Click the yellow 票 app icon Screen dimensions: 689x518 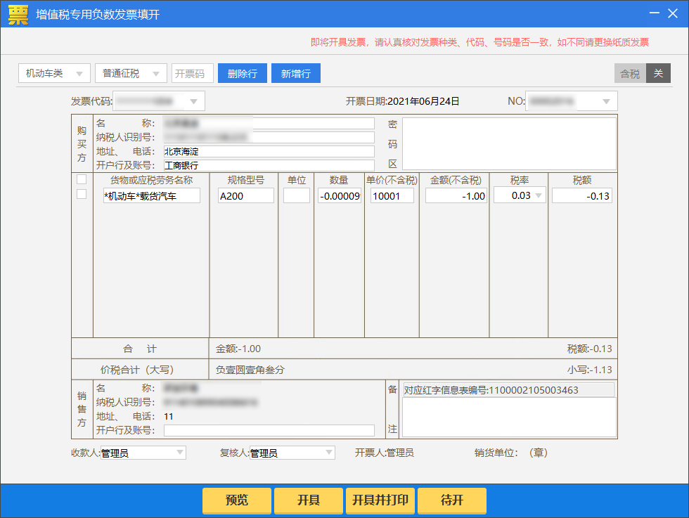tap(18, 14)
